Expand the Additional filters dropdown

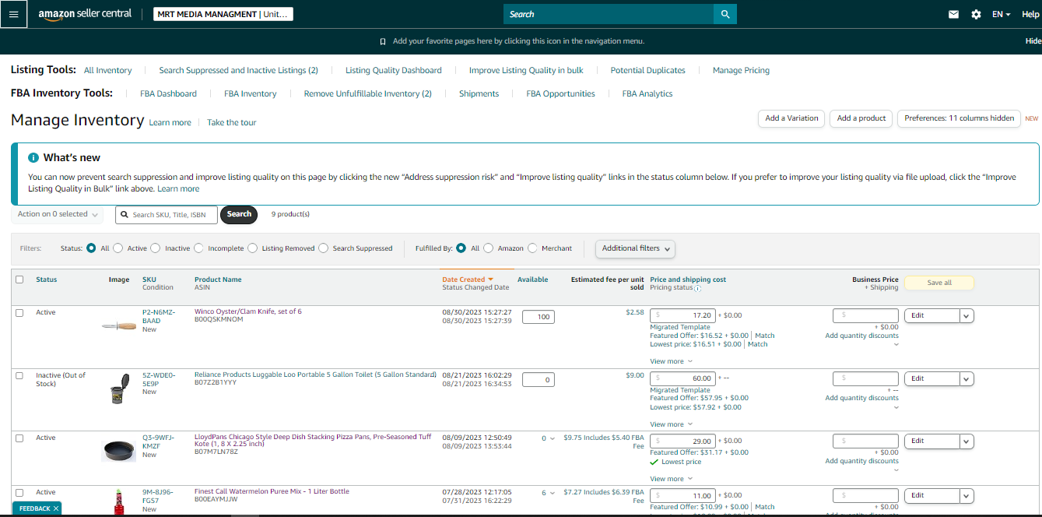[x=635, y=248]
